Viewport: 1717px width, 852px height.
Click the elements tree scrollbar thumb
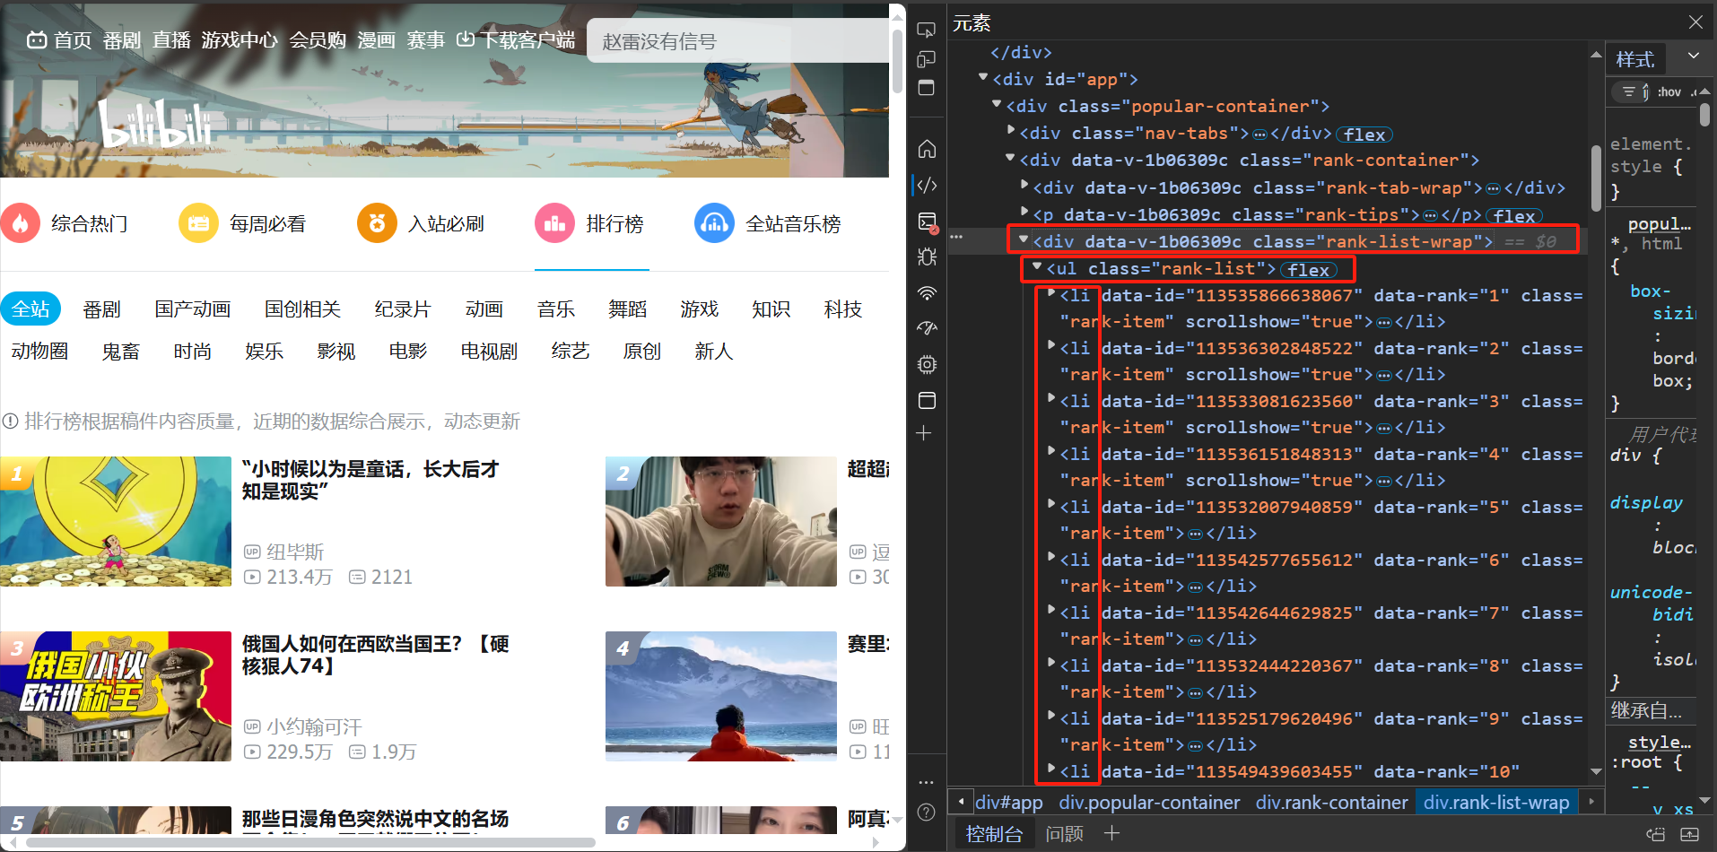(1596, 178)
